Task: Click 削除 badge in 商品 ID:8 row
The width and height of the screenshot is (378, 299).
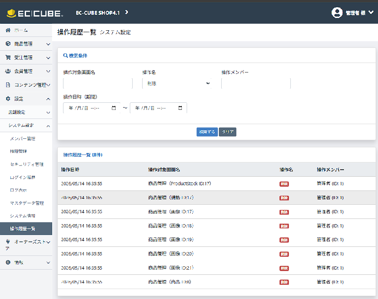Action: (x=284, y=282)
